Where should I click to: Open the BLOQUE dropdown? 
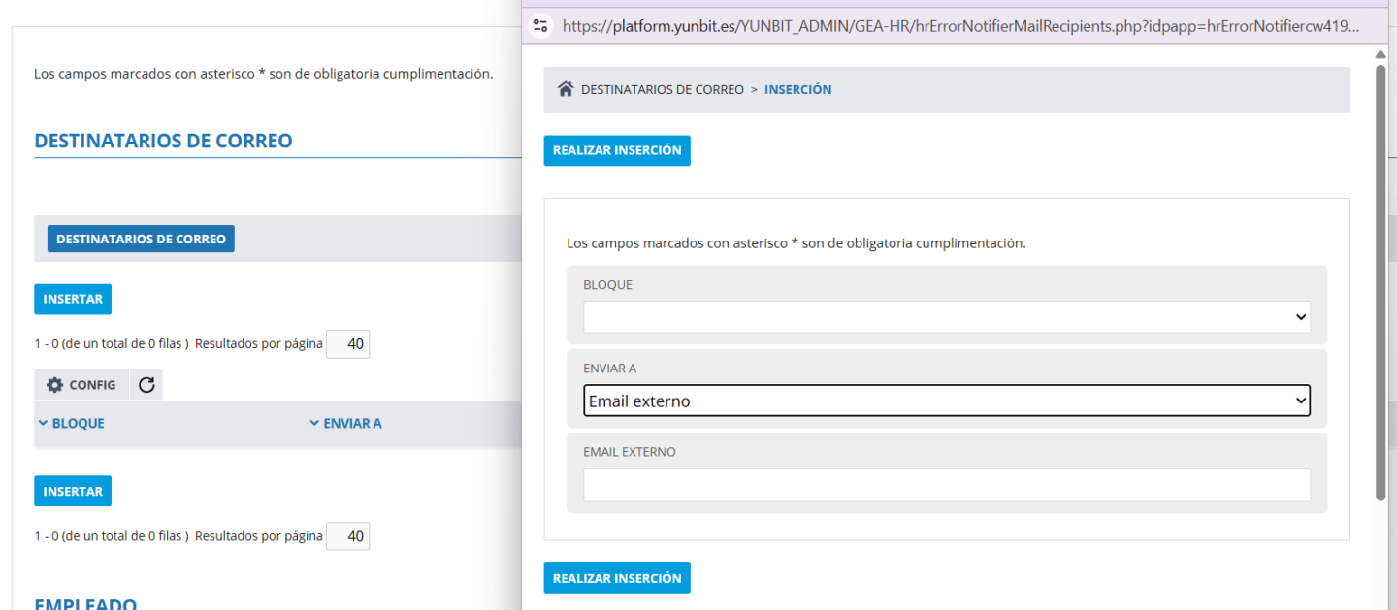click(947, 317)
